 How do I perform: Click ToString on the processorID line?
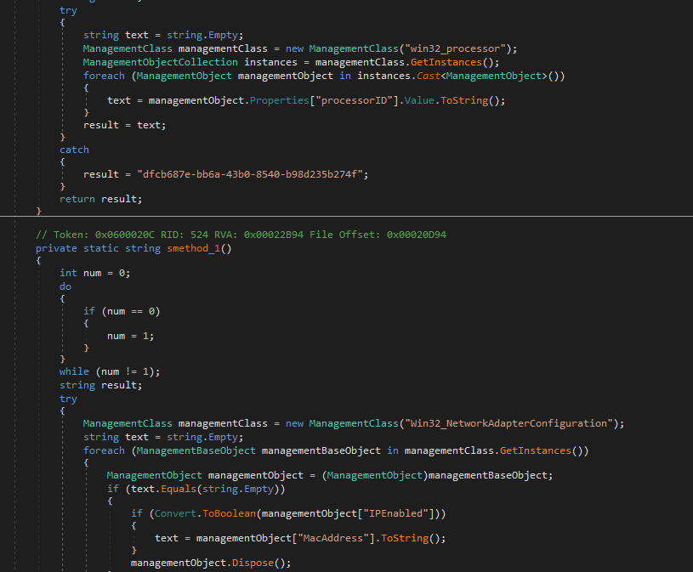[x=464, y=100]
